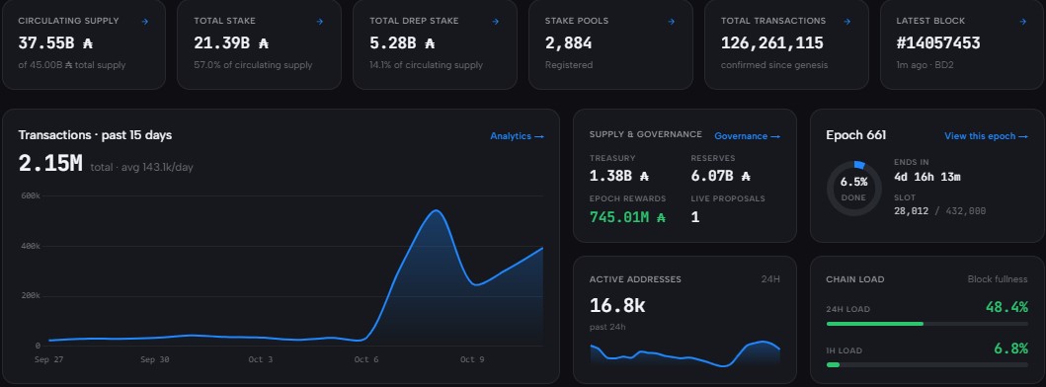This screenshot has width=1046, height=387.
Task: Click the Total Stake arrow icon
Action: 320,22
